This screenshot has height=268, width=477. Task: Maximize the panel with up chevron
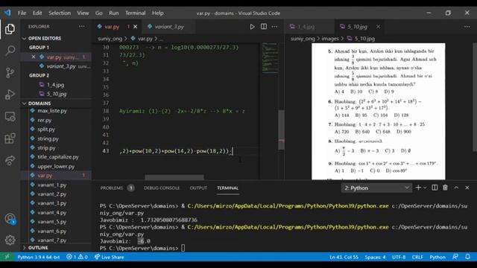tap(456, 188)
